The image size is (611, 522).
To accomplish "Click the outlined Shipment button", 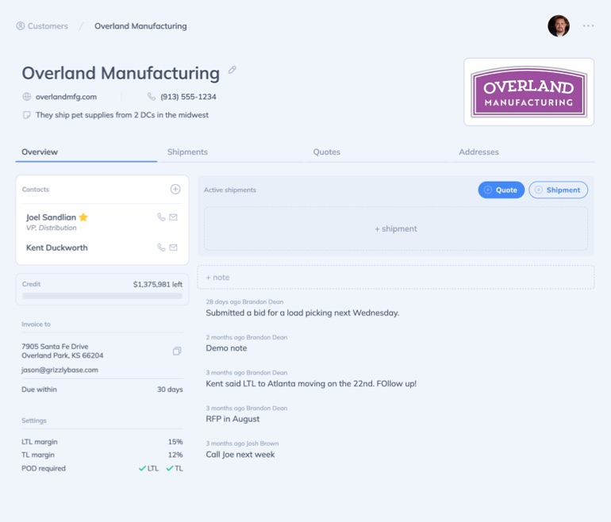I will (558, 190).
